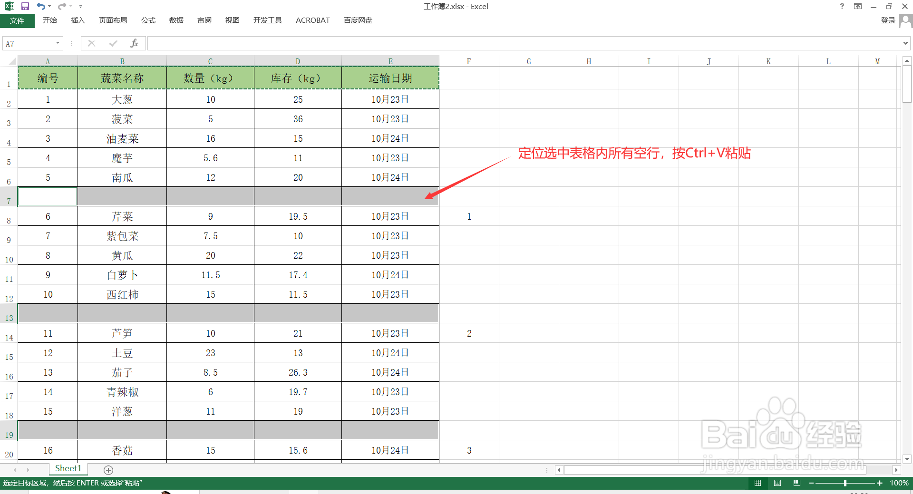Screen dimensions: 913x494
Task: Click header cell 运输日期
Action: (390, 78)
